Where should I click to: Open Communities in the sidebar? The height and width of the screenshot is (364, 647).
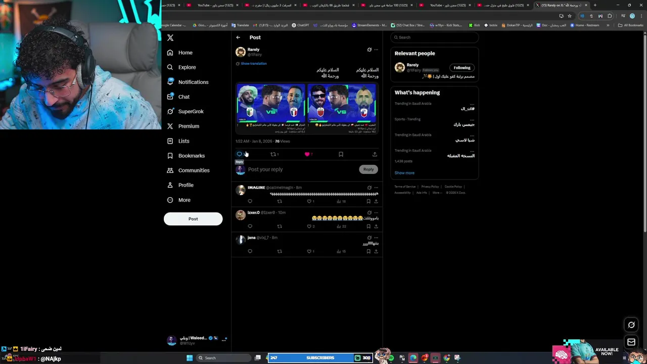click(x=188, y=170)
